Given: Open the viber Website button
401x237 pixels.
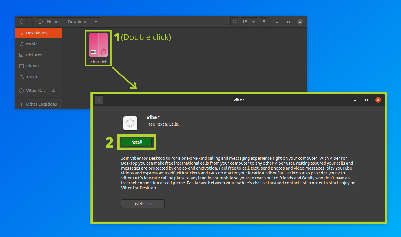Looking at the screenshot, I should [x=143, y=204].
